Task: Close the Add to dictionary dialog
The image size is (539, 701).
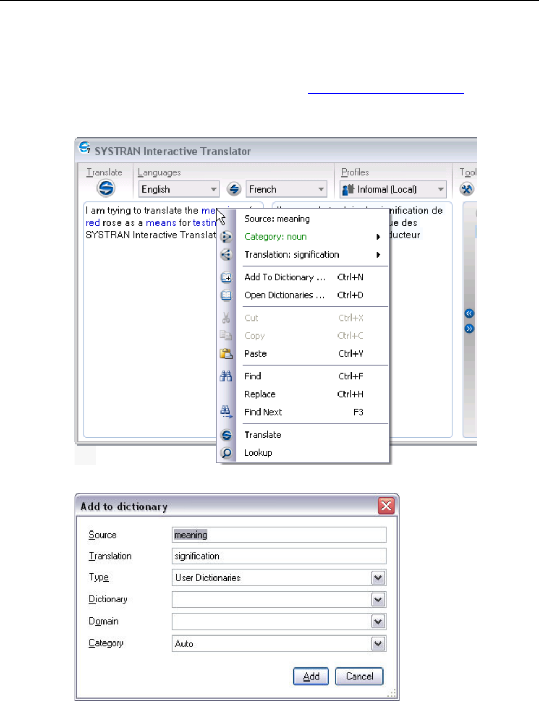Action: pyautogui.click(x=386, y=506)
